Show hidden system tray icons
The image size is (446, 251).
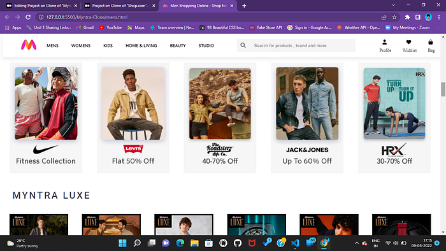click(356, 243)
